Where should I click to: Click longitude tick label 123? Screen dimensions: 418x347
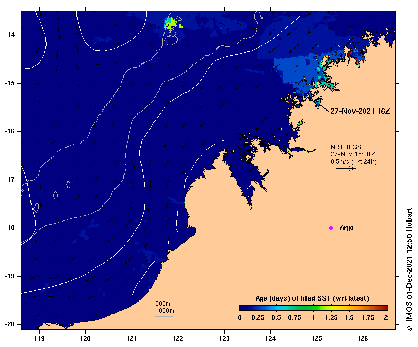pos(224,338)
